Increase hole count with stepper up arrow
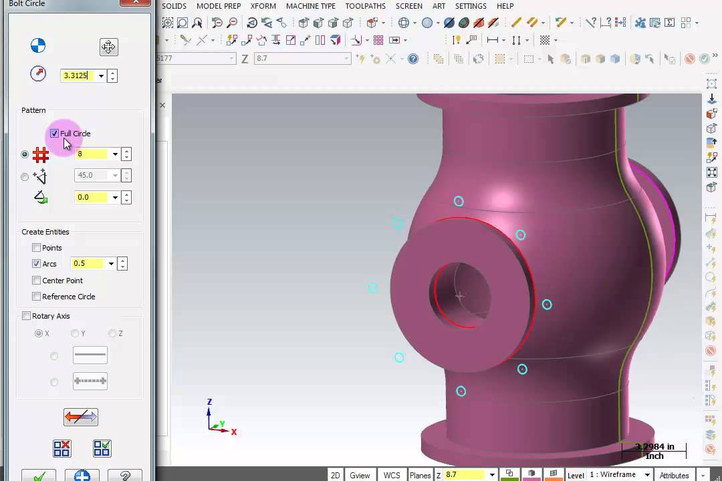 tap(126, 151)
